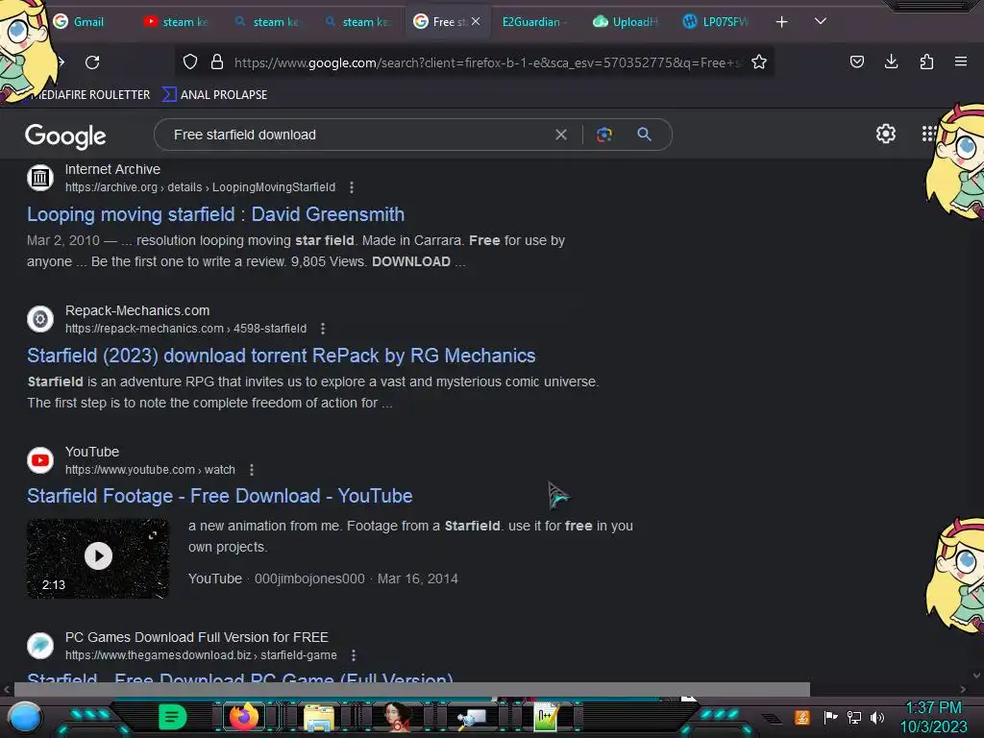Open tracking protection shield icon
Viewport: 984px width, 738px height.
coord(190,62)
